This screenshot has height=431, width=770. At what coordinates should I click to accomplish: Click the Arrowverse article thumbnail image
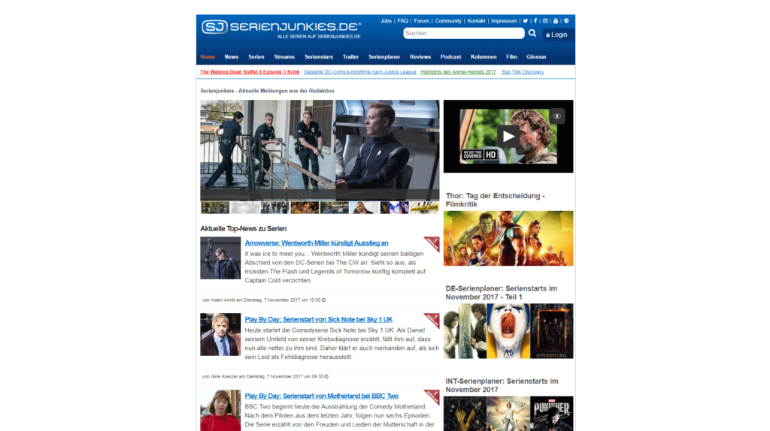click(x=220, y=258)
